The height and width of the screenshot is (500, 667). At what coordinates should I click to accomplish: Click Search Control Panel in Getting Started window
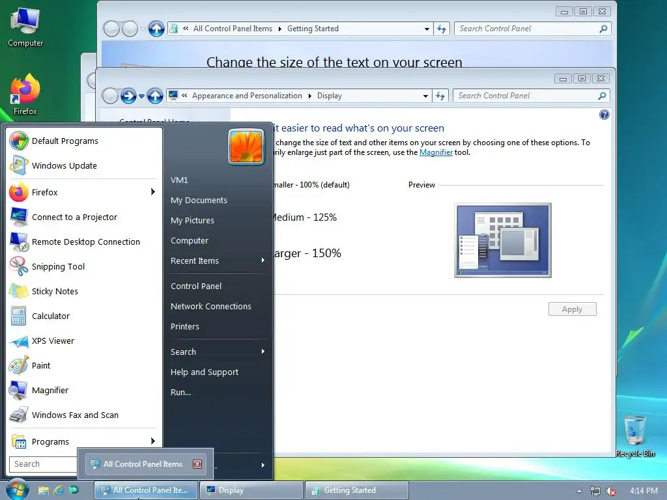click(x=533, y=29)
